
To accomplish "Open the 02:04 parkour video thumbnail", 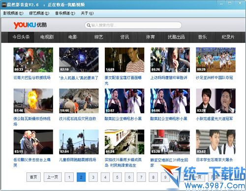I will pos(79,142).
